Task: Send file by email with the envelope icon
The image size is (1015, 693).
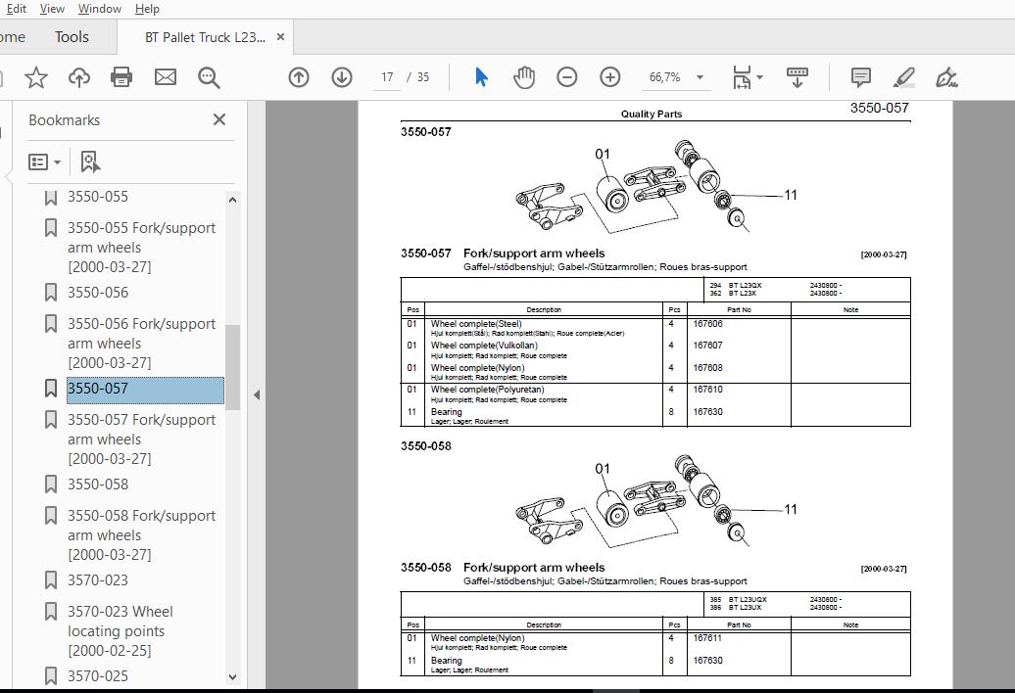Action: tap(165, 77)
